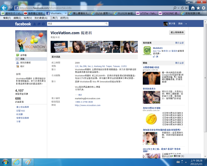207x166 pixels.
Task: Click the marketing@vicovation.com email text
Action: coord(88,99)
